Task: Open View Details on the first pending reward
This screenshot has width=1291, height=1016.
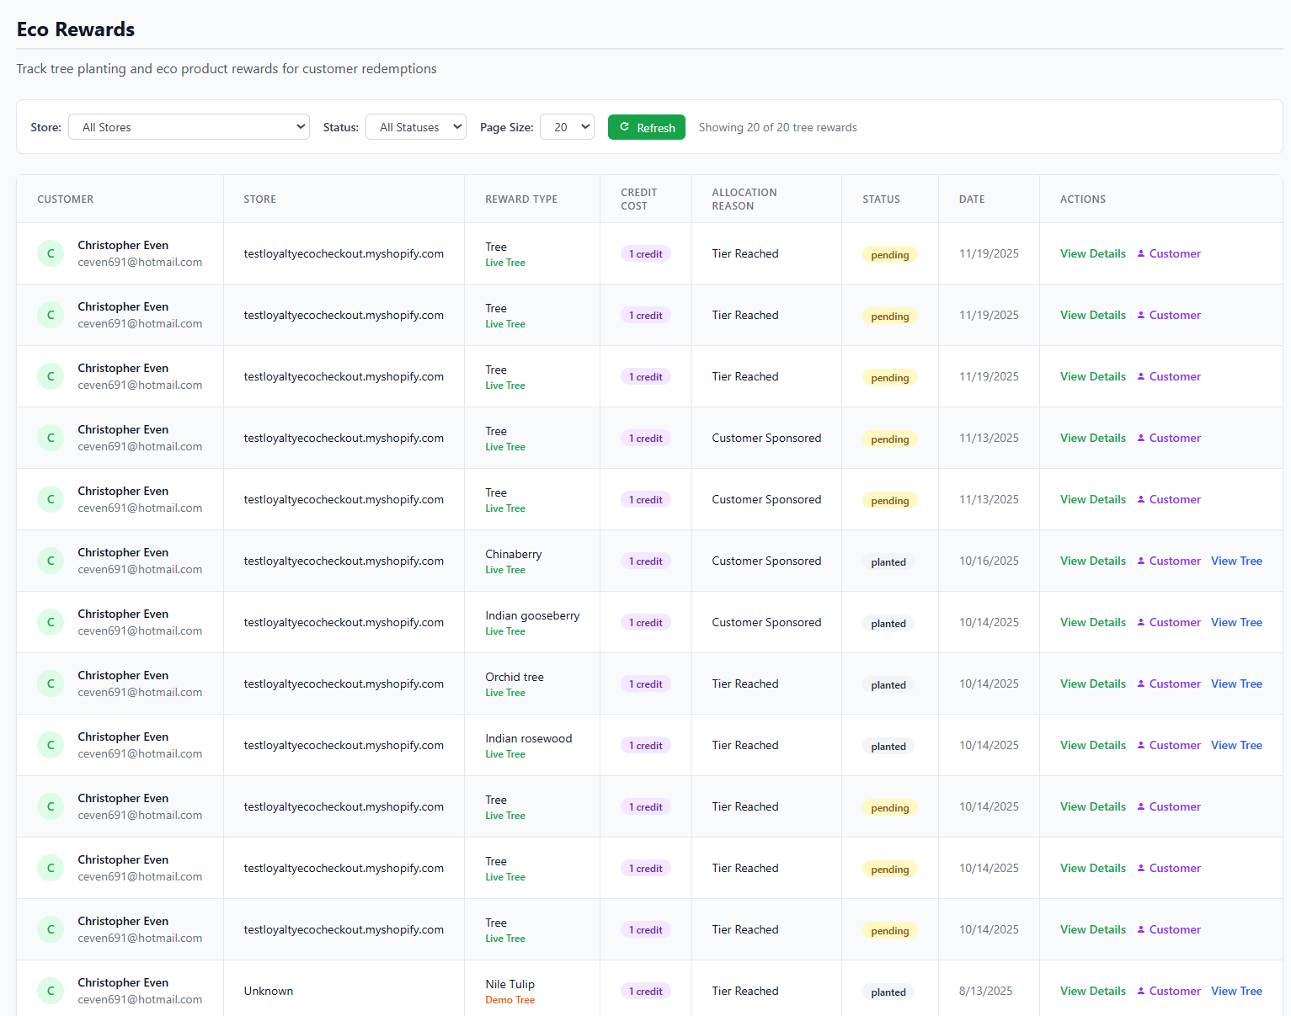Action: point(1092,253)
